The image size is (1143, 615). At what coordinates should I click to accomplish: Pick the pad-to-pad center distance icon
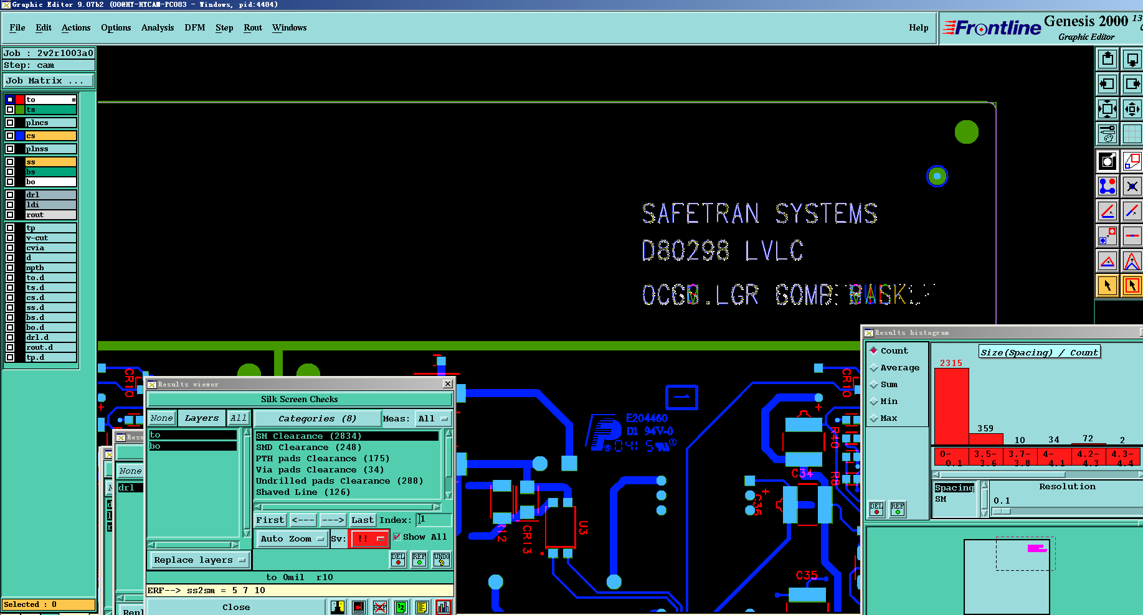click(x=1107, y=236)
